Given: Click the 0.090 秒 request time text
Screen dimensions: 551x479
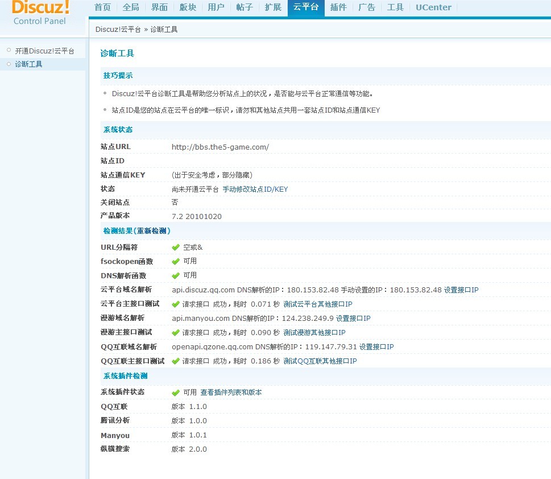Looking at the screenshot, I should [x=266, y=333].
